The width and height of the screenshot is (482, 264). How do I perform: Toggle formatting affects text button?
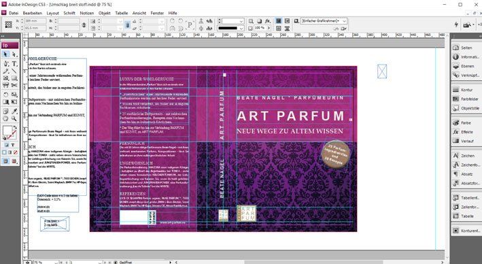click(x=13, y=145)
